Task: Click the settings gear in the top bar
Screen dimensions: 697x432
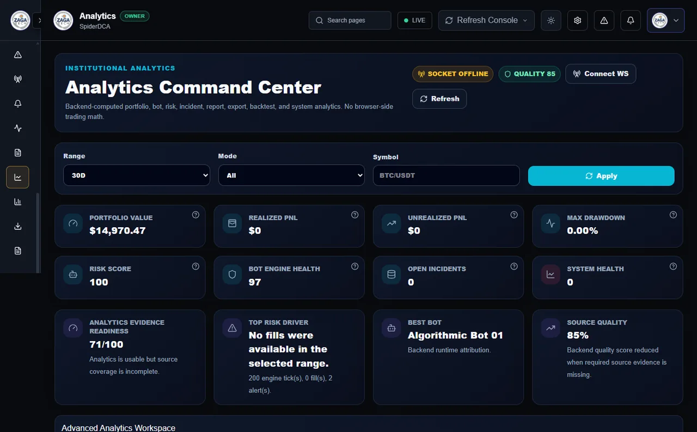Action: click(578, 20)
